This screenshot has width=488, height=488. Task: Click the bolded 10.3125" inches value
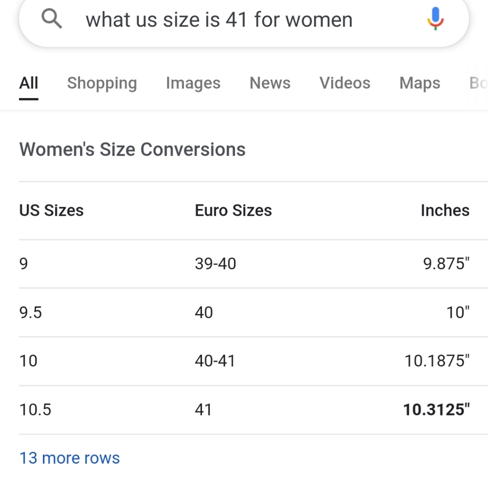coord(436,409)
